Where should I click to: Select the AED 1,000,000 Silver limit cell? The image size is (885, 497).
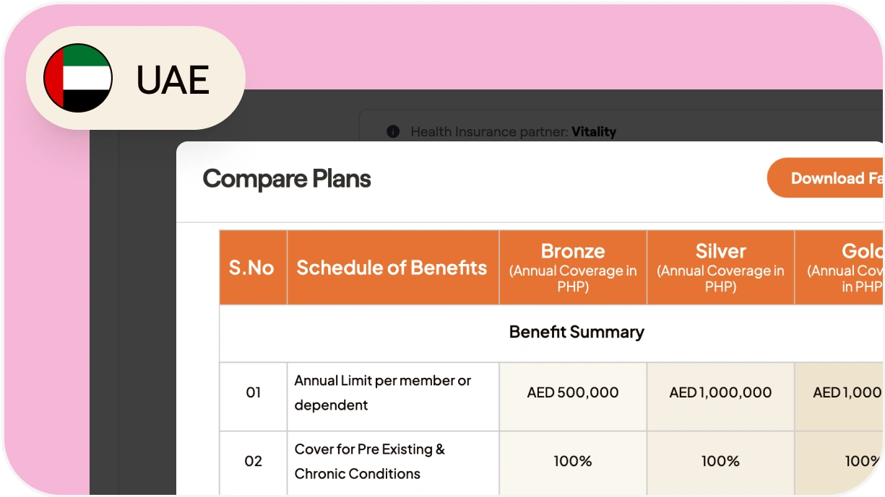[720, 393]
